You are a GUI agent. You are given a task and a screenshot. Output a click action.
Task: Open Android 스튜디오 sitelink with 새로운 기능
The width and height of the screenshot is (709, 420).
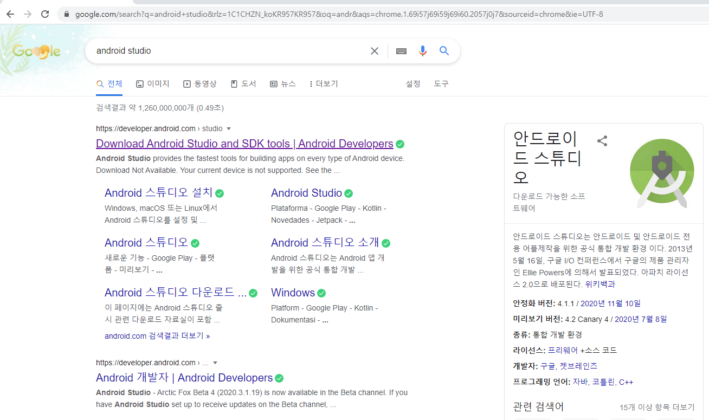[146, 243]
